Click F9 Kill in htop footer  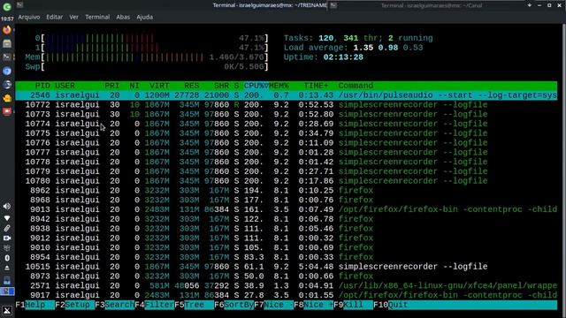click(x=353, y=305)
